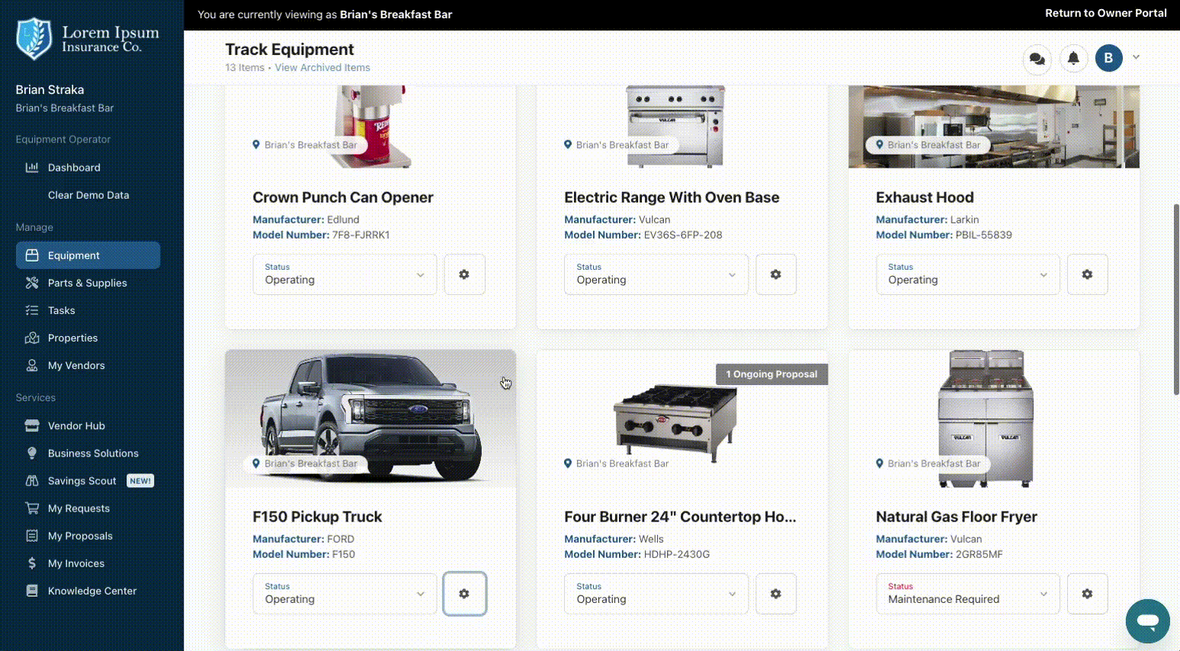Open Natural Gas Floor Fryer gear settings
Screen dimensions: 1180x651
[1088, 594]
